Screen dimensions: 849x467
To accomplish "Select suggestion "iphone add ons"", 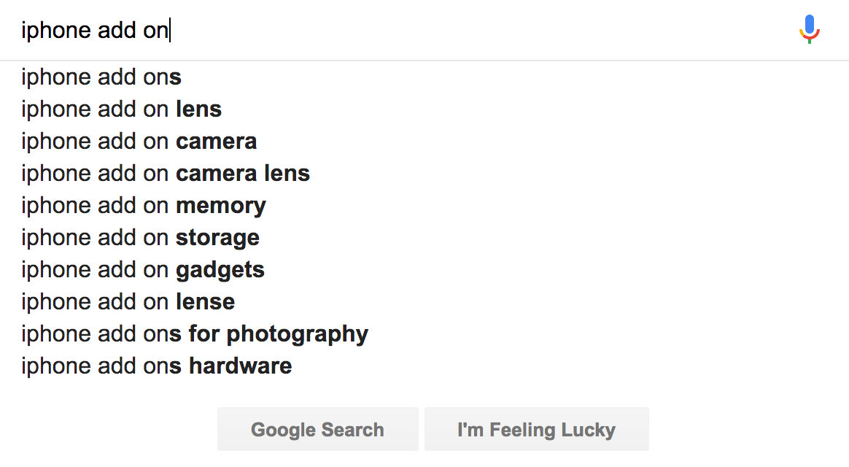I will (x=101, y=77).
